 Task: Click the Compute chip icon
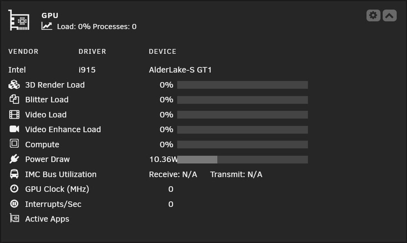coord(14,143)
